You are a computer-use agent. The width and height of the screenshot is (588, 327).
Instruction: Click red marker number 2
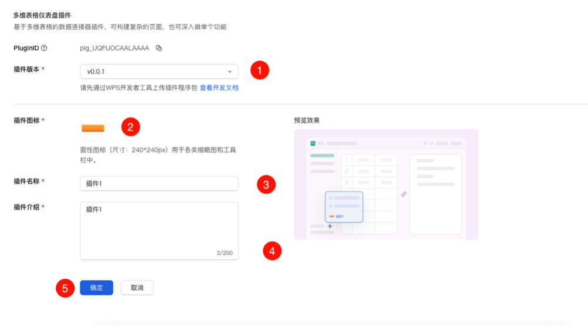pyautogui.click(x=130, y=126)
